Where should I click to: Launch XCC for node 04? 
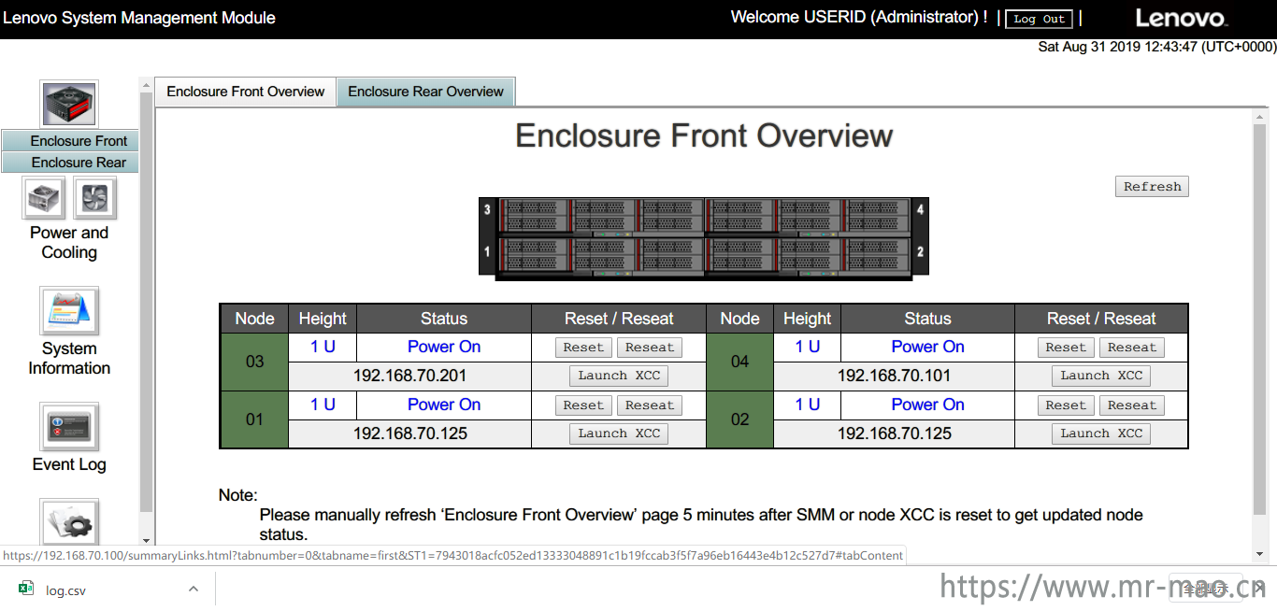(x=1101, y=376)
